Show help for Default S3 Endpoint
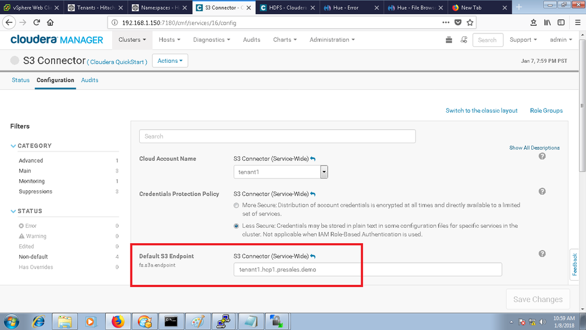Viewport: 586px width, 330px height. [542, 254]
